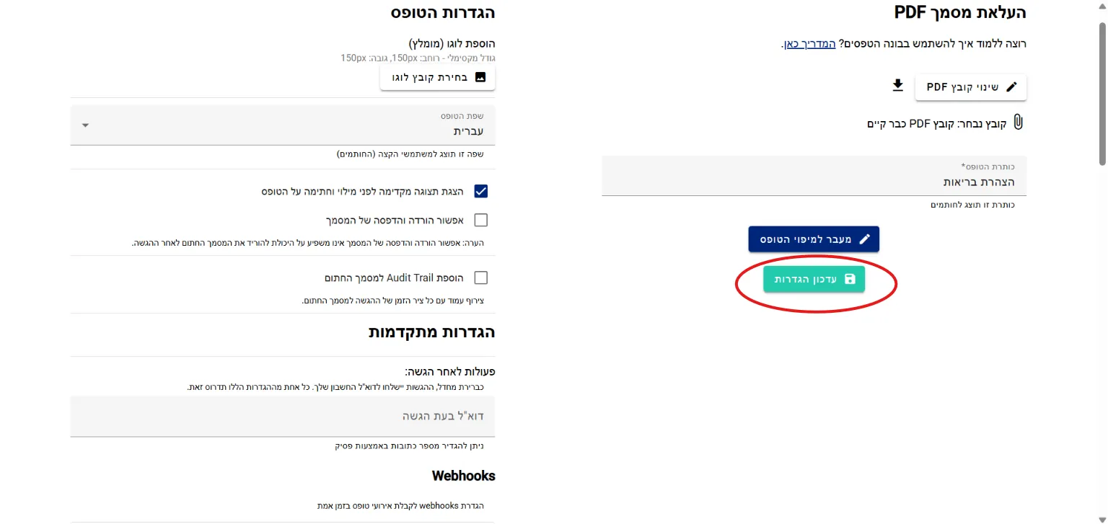Click the הגדרות מתקדמות heading
1108x524 pixels.
pyautogui.click(x=432, y=332)
